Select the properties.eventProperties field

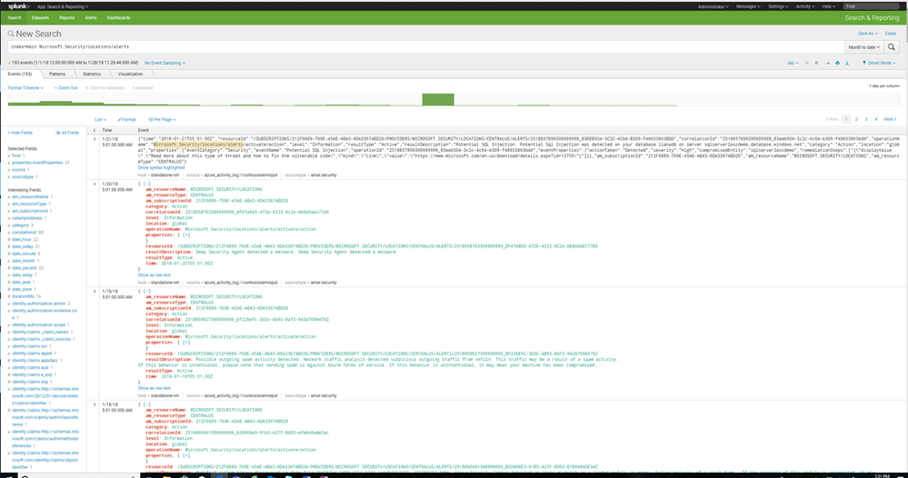[37, 163]
